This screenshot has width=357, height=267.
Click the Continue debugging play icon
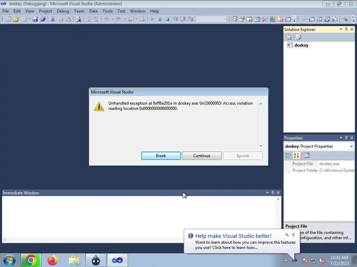click(x=152, y=19)
